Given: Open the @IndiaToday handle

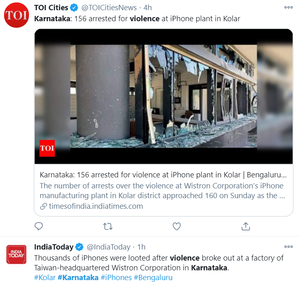Looking at the screenshot, I should pos(109,247).
